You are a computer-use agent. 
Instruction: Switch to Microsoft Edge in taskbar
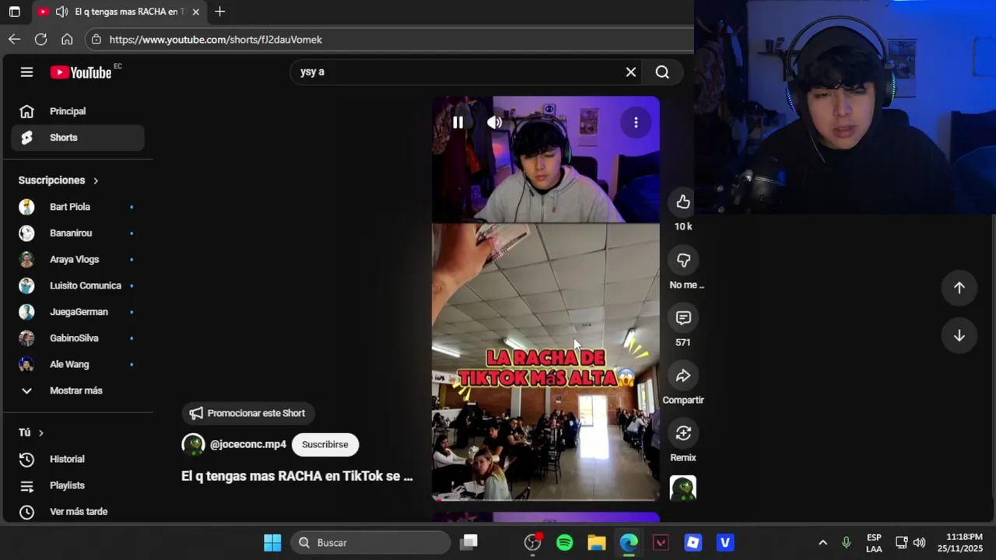click(629, 543)
